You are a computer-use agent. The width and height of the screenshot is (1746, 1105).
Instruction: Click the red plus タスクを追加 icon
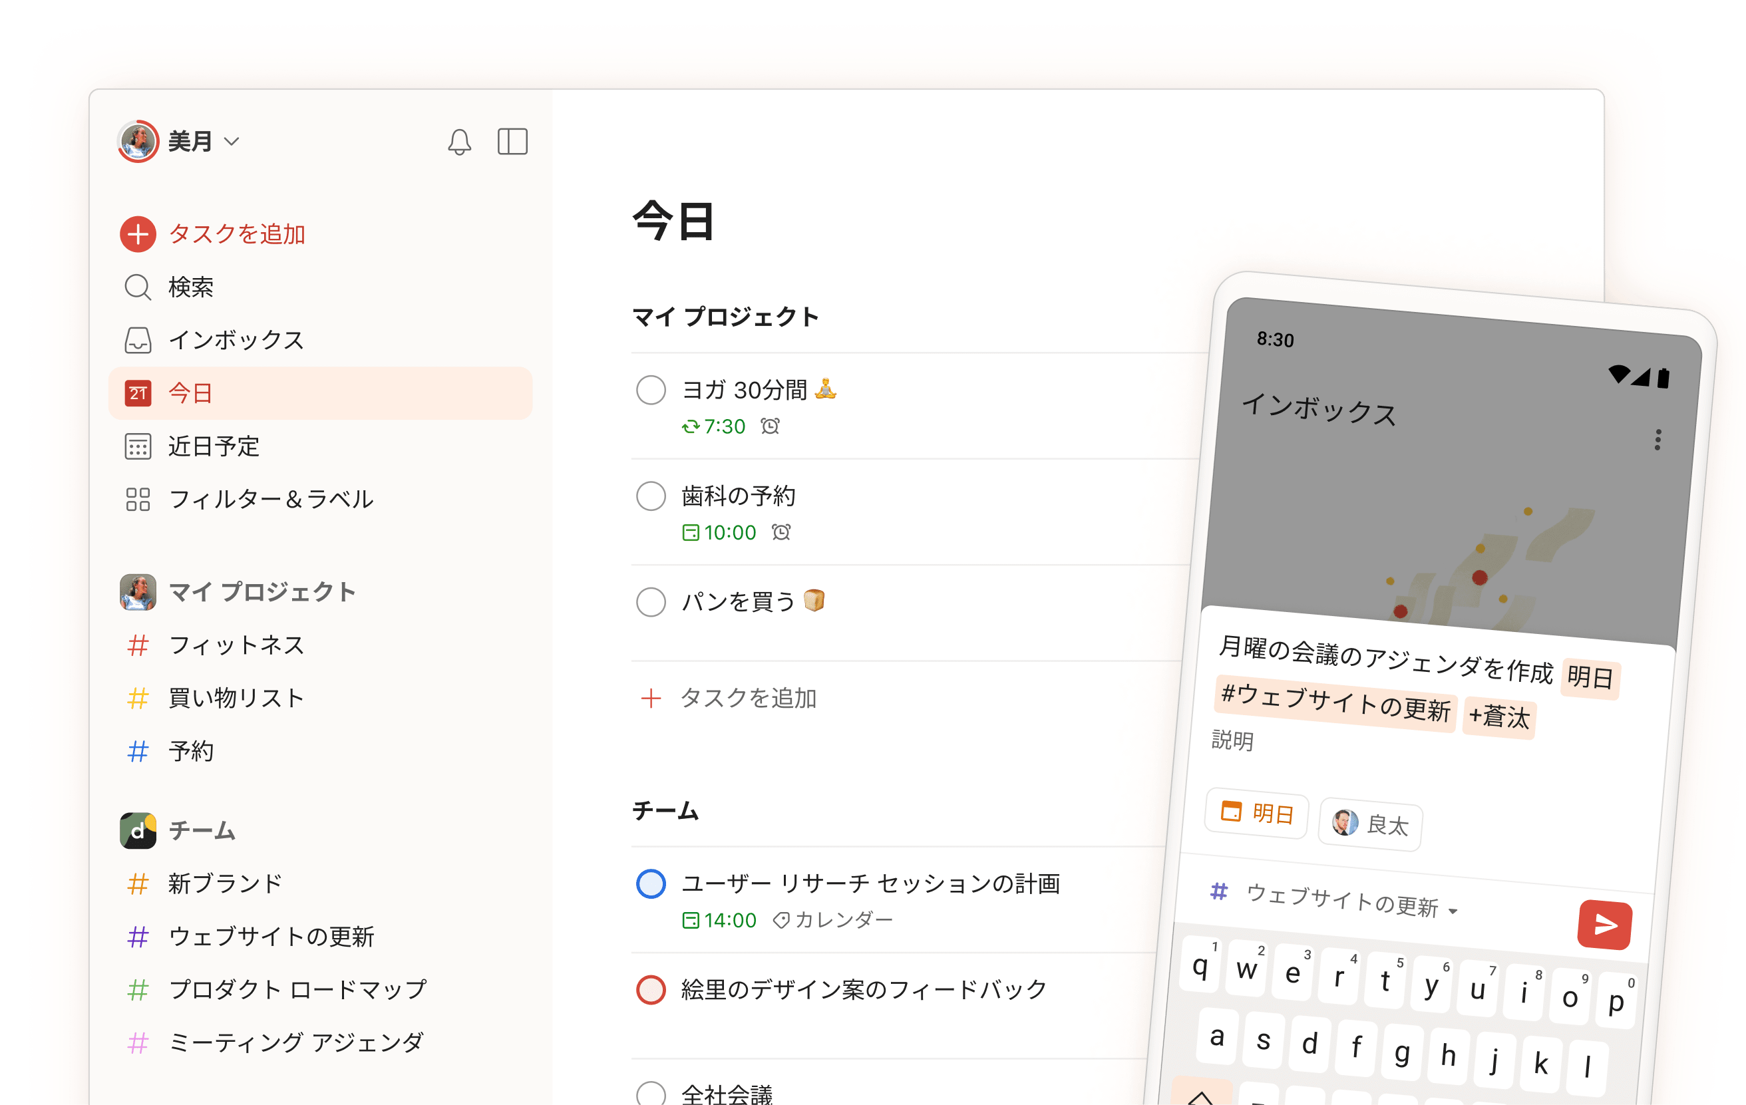click(138, 234)
